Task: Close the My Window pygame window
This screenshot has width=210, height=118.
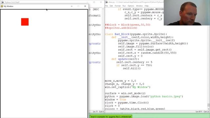Action: pyautogui.click(x=85, y=6)
